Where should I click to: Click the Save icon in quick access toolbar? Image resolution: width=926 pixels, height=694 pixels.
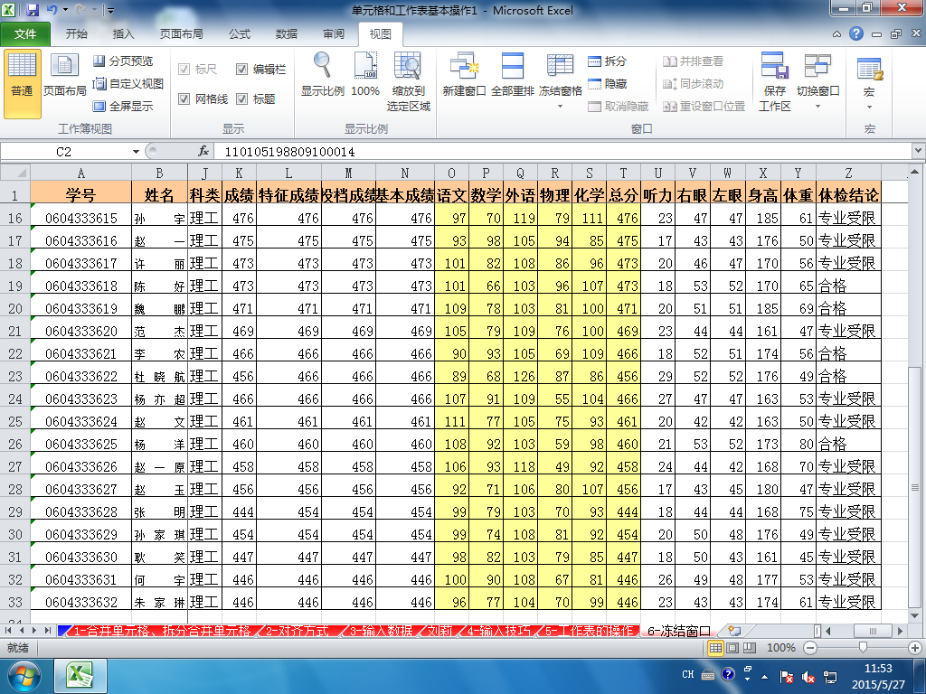33,10
